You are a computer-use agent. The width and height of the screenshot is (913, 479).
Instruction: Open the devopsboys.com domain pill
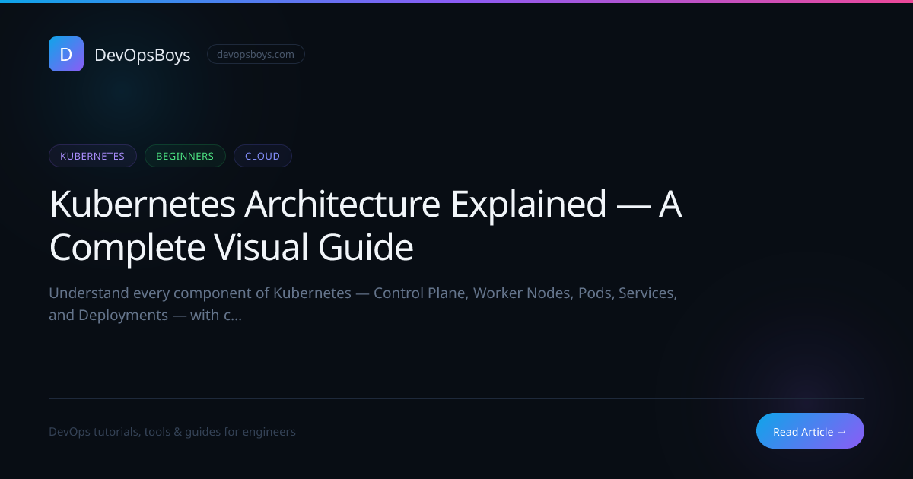(x=256, y=54)
